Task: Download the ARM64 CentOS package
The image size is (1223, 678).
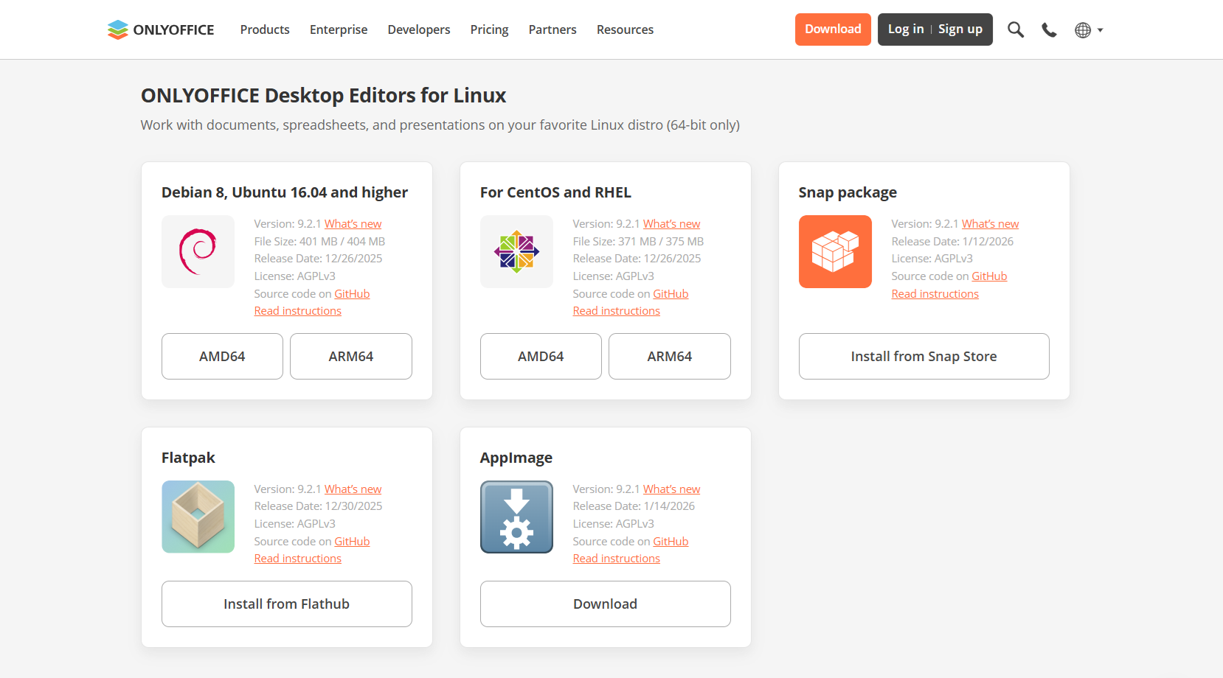Action: [x=669, y=356]
